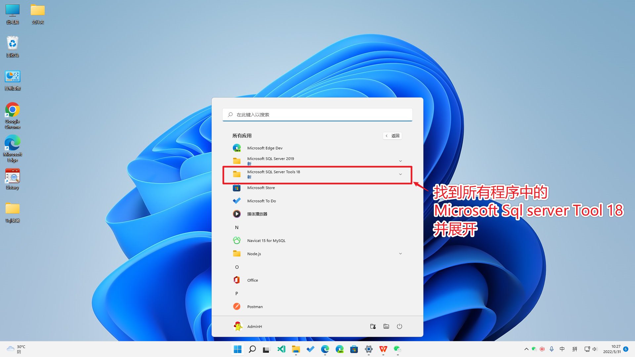Open the clock and date 10:27
Image resolution: width=635 pixels, height=357 pixels.
(612, 349)
